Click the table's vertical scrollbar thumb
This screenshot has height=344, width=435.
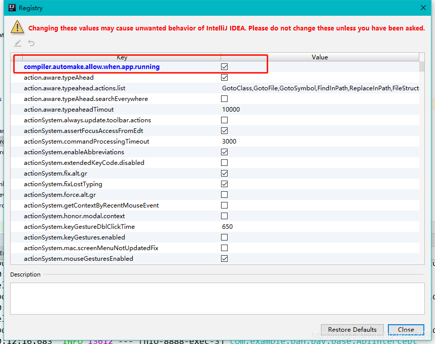coord(422,66)
